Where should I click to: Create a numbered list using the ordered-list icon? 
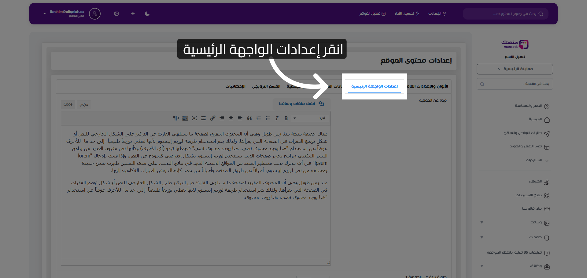tap(259, 118)
